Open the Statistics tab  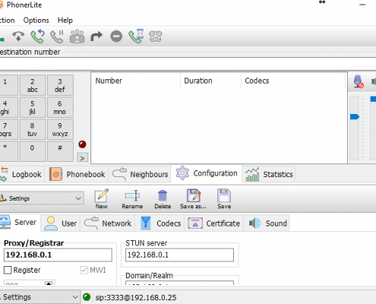[x=269, y=174]
